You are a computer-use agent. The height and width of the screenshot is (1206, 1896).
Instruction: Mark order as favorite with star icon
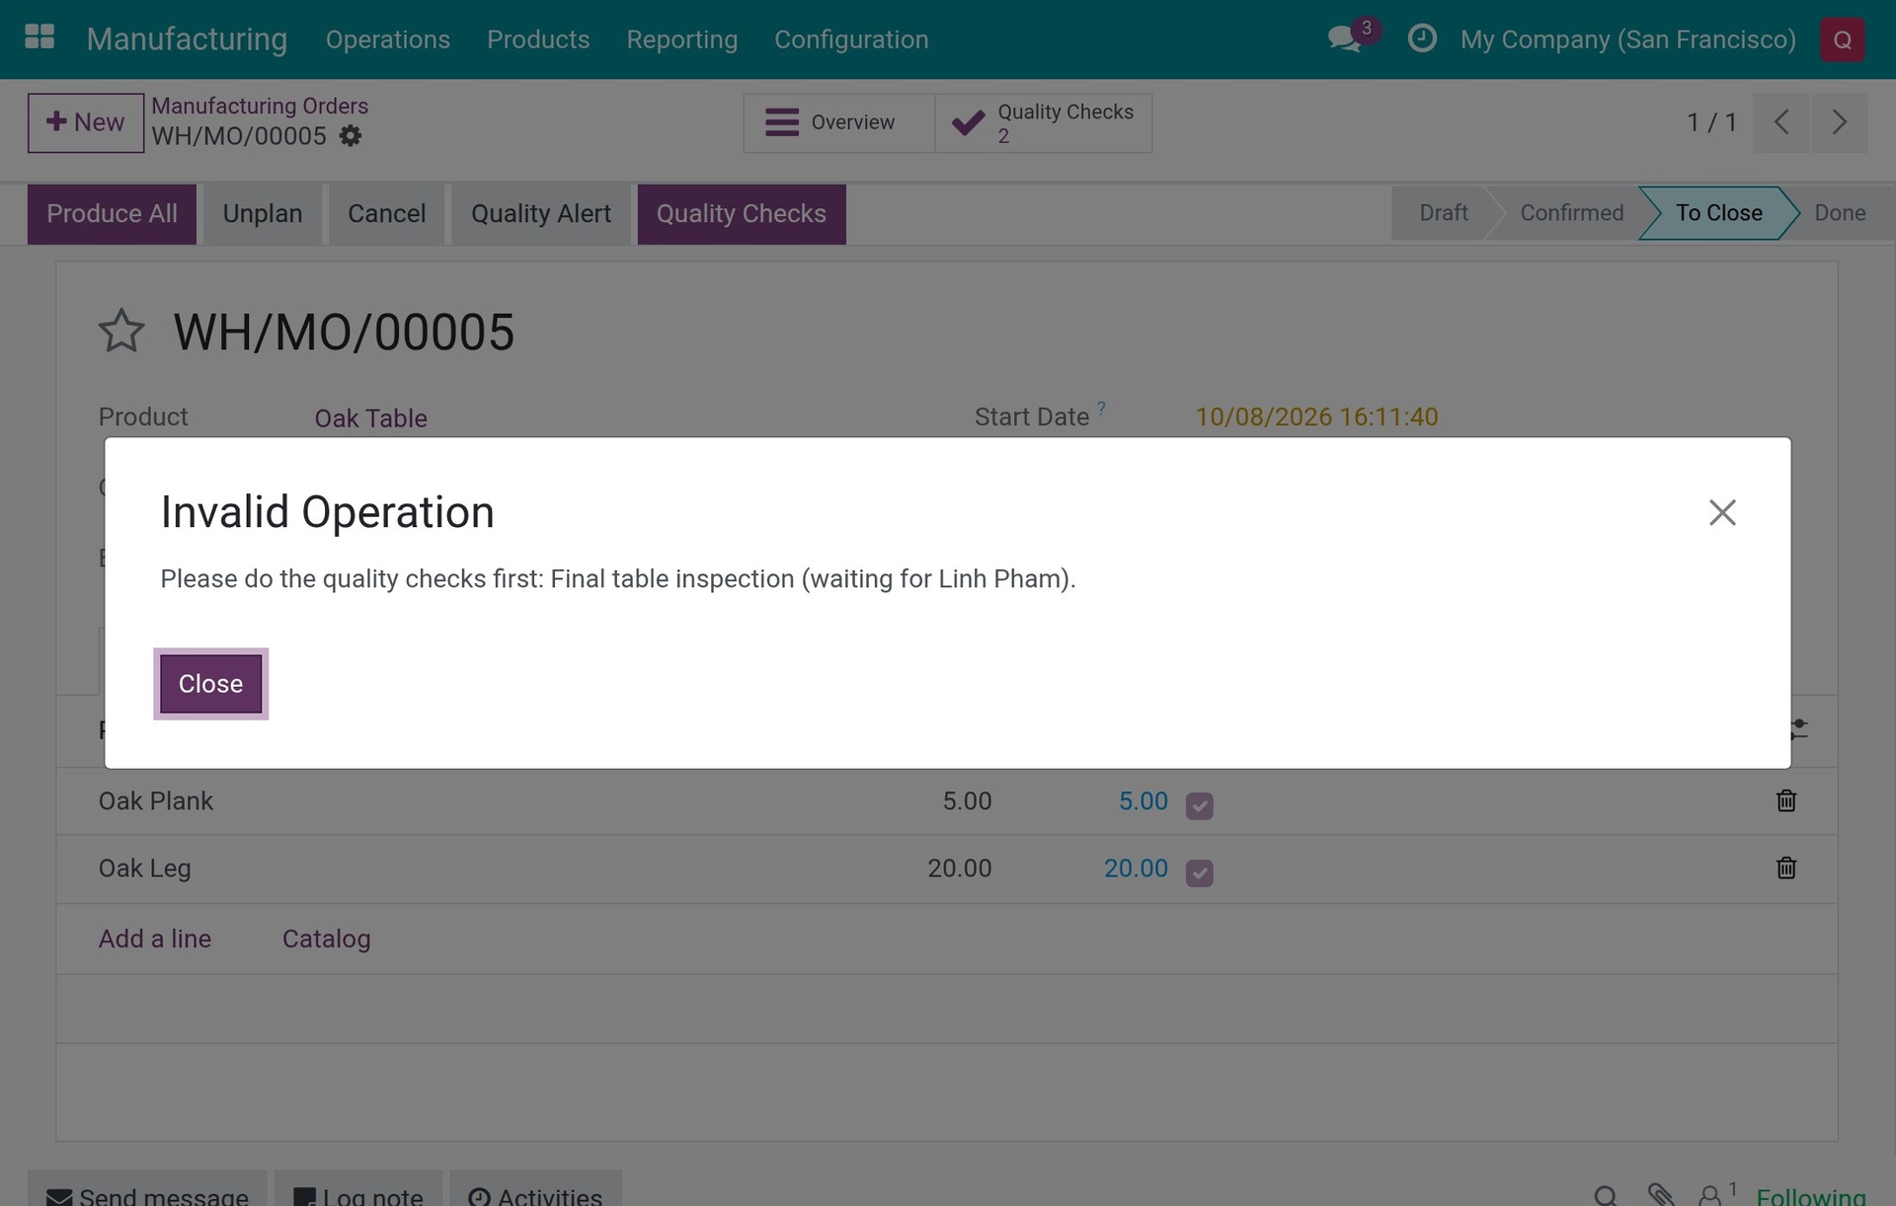pyautogui.click(x=121, y=332)
